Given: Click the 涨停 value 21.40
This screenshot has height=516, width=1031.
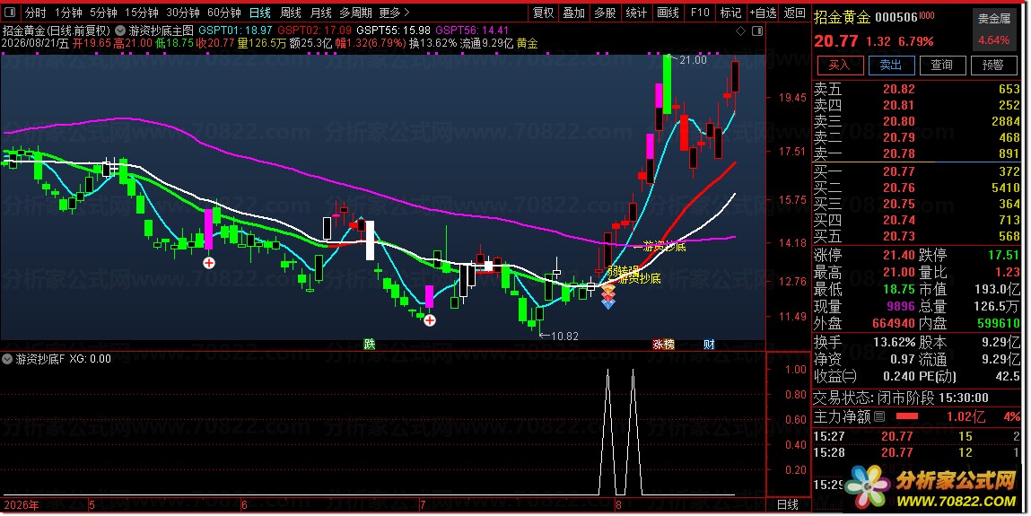Looking at the screenshot, I should [x=899, y=255].
